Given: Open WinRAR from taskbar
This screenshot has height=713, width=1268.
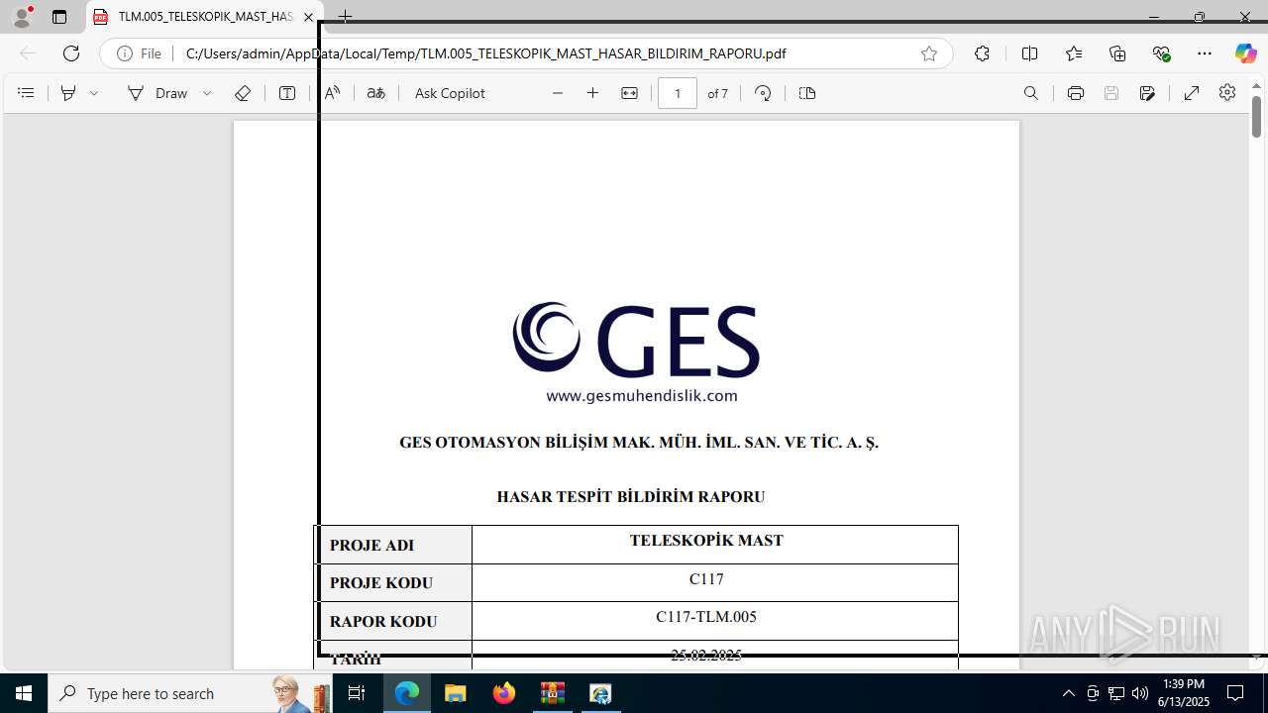Looking at the screenshot, I should tap(552, 693).
